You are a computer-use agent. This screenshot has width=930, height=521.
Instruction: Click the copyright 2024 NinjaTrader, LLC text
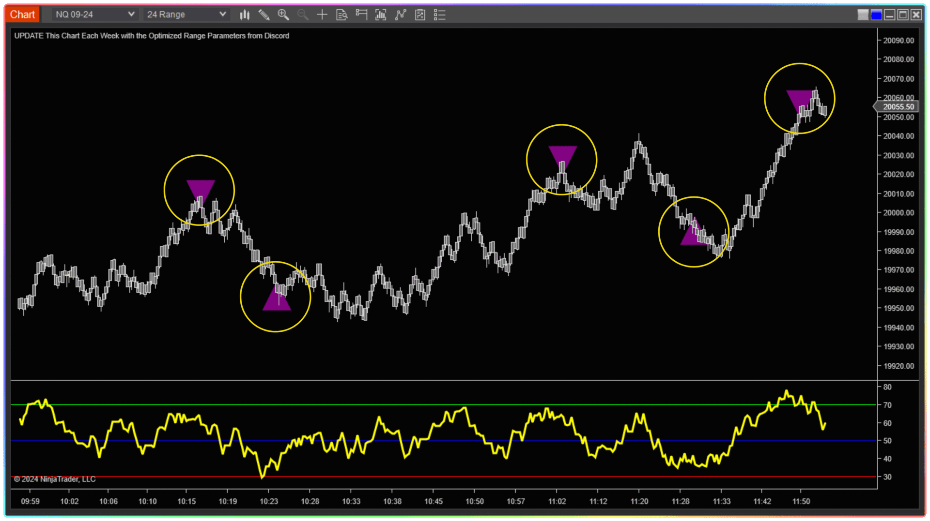pyautogui.click(x=55, y=479)
